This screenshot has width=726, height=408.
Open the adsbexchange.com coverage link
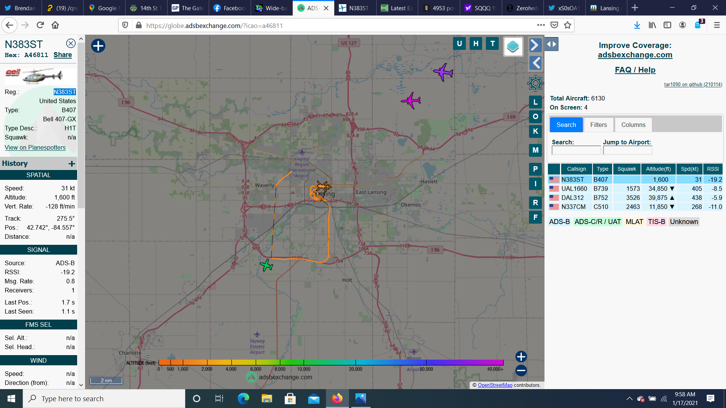635,55
